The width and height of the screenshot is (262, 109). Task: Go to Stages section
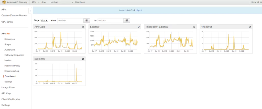pyautogui.click(x=8, y=44)
